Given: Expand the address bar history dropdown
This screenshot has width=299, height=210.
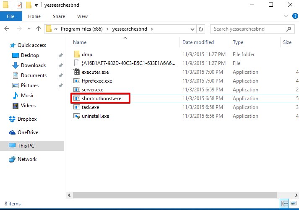Looking at the screenshot, I should tap(192, 29).
